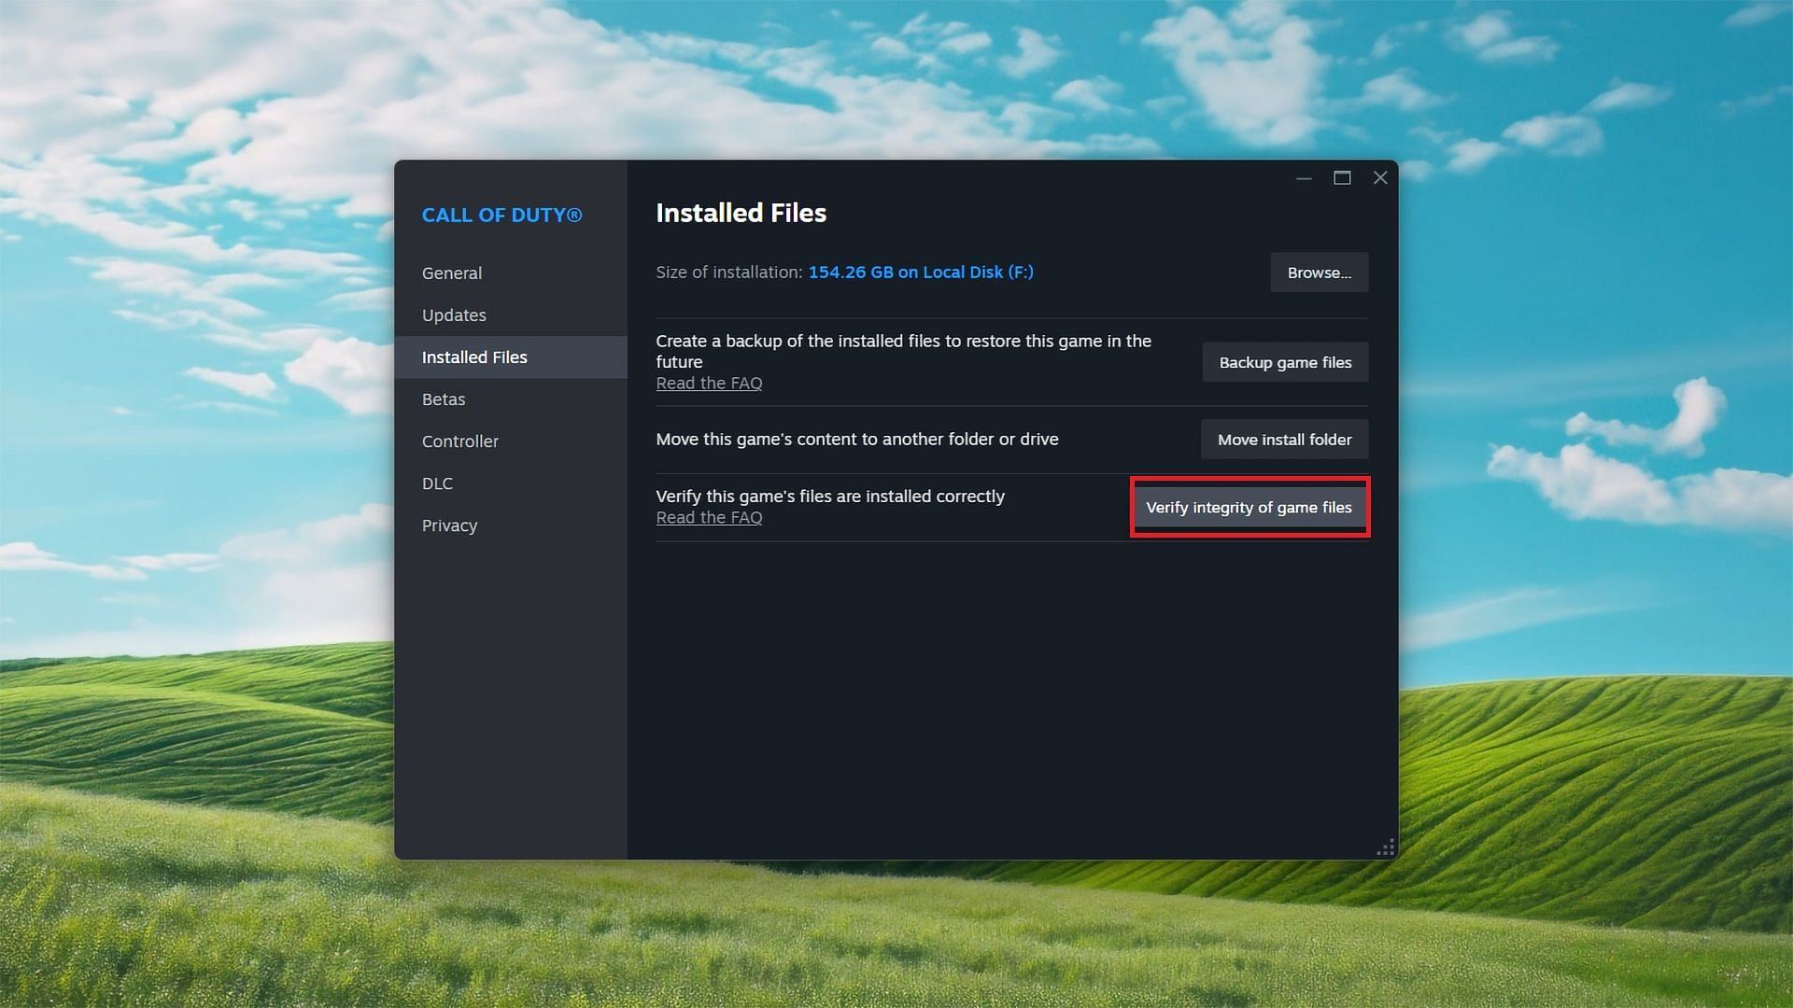
Task: Click the Move install folder button
Action: pos(1284,438)
